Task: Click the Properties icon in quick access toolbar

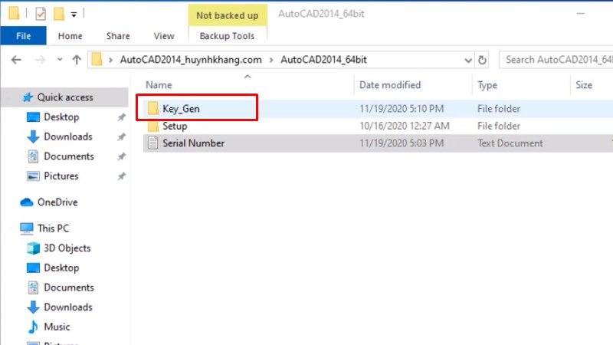Action: (41, 13)
